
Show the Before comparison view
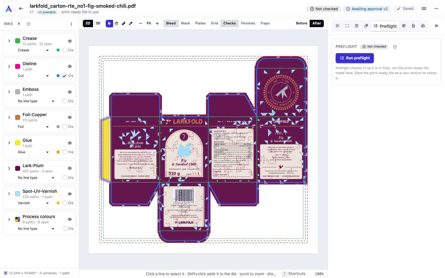(x=302, y=23)
